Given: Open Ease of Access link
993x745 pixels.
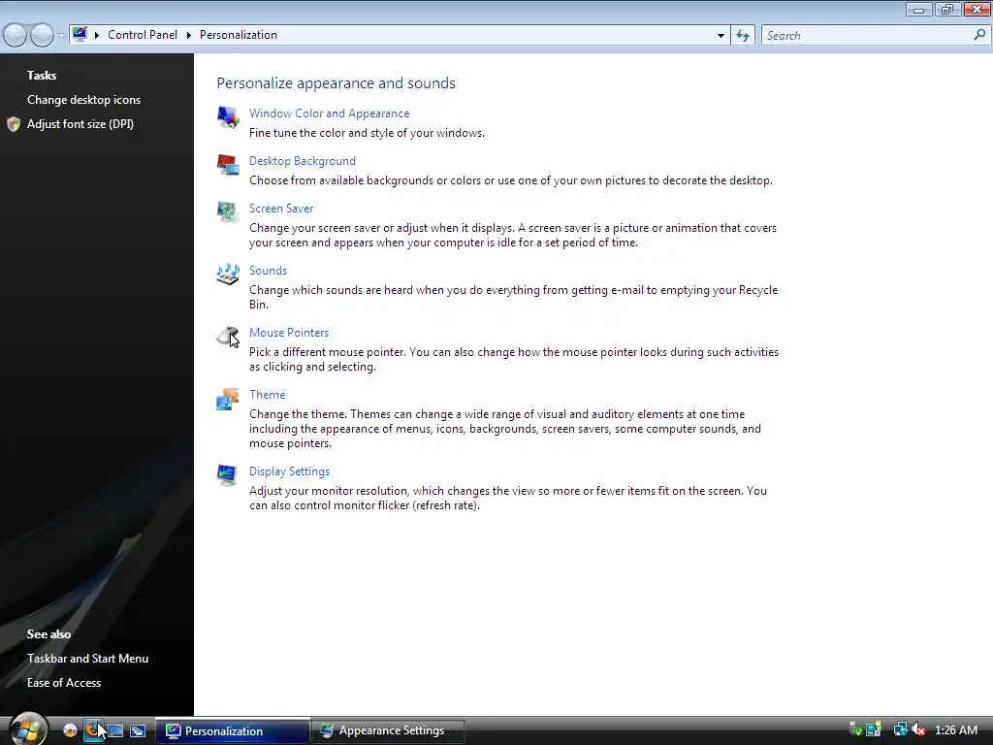Looking at the screenshot, I should point(63,683).
